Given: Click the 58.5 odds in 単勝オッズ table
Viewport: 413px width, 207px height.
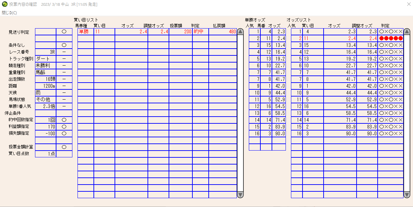Looking at the screenshot, I should pos(279,113).
